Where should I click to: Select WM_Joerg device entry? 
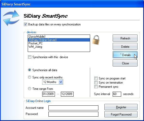[59, 47]
